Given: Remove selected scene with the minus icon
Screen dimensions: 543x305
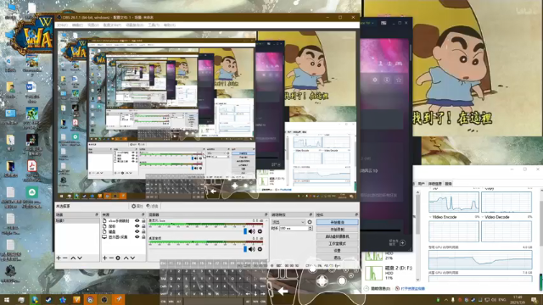Looking at the screenshot, I should click(x=65, y=258).
